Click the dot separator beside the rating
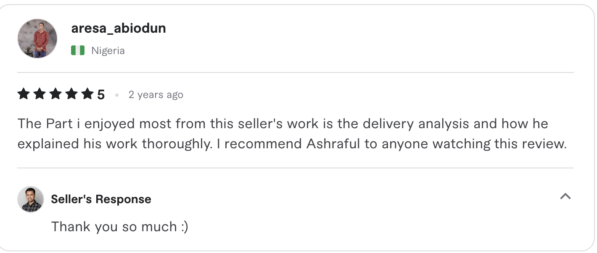The image size is (597, 253). [x=116, y=95]
